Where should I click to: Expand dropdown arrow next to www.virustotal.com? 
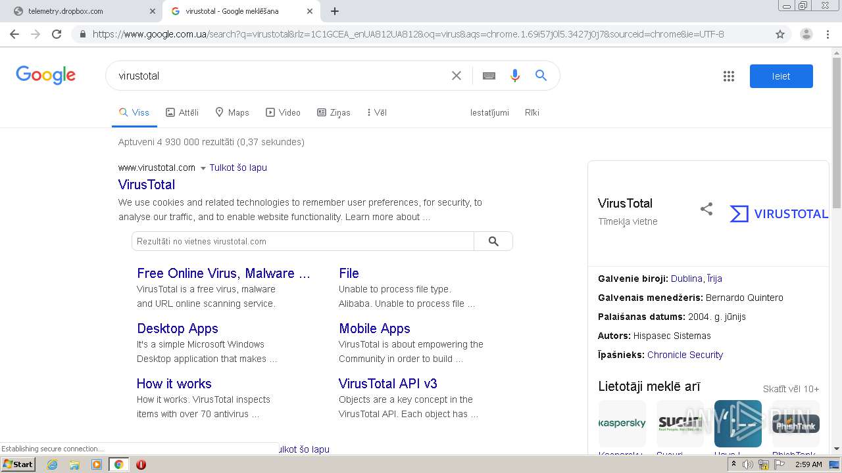203,168
